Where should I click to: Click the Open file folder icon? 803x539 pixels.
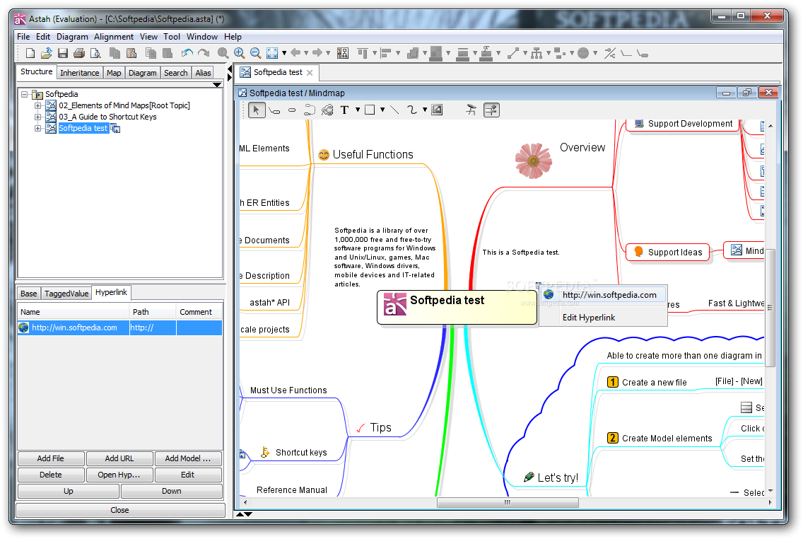tap(46, 53)
